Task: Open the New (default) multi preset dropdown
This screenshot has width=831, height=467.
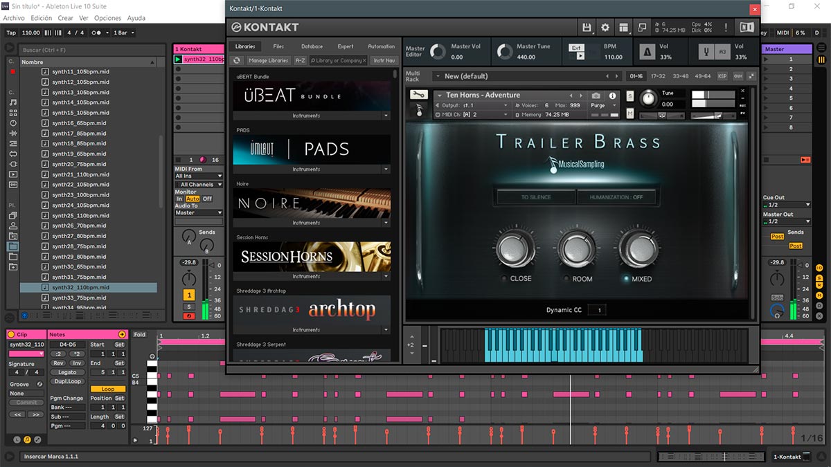Action: pyautogui.click(x=528, y=76)
